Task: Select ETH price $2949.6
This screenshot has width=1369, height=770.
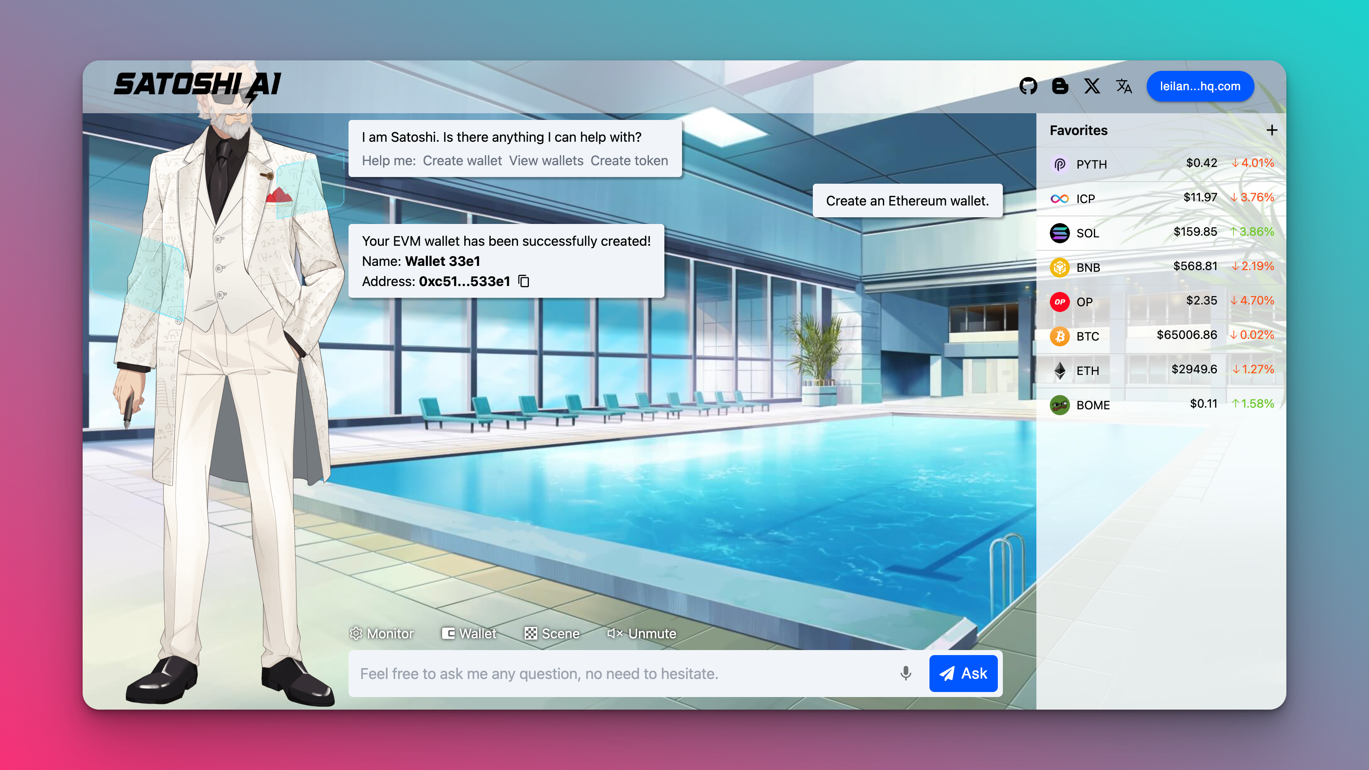Action: (x=1194, y=369)
